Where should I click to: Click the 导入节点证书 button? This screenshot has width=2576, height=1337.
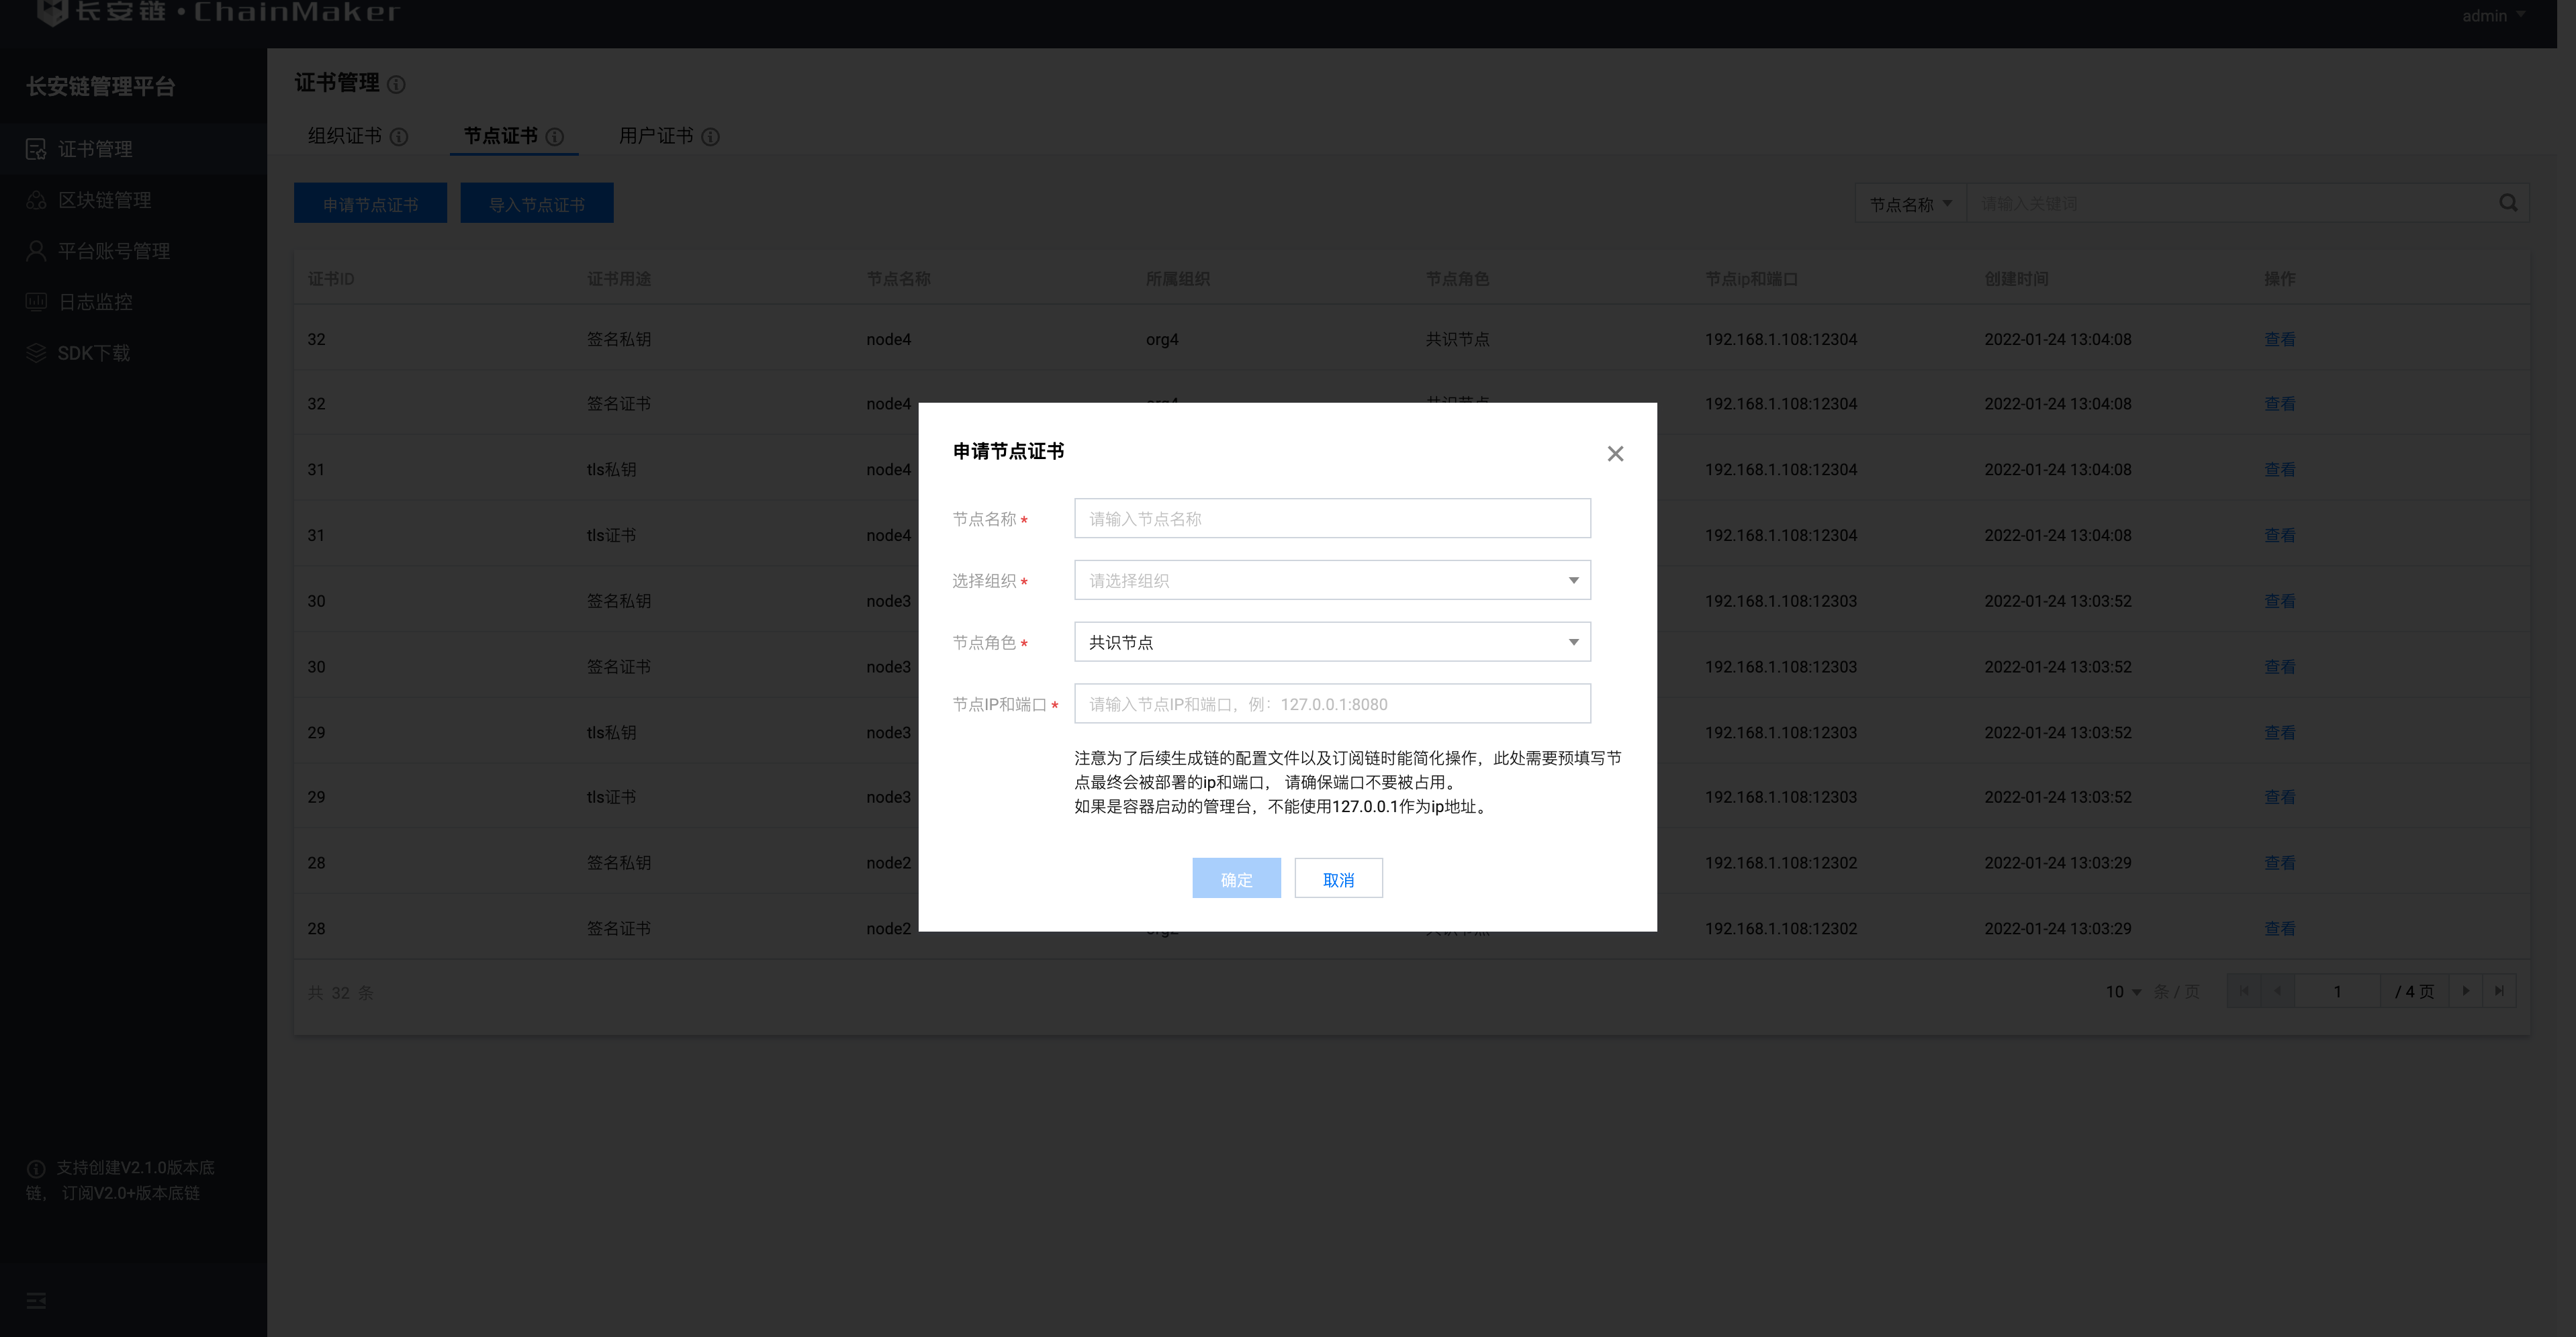pos(537,203)
